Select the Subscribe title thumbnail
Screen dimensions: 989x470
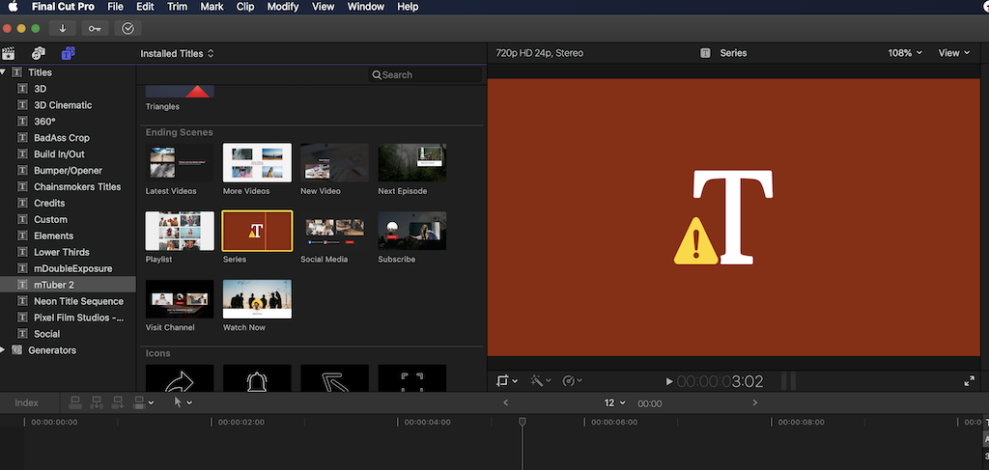pos(411,231)
